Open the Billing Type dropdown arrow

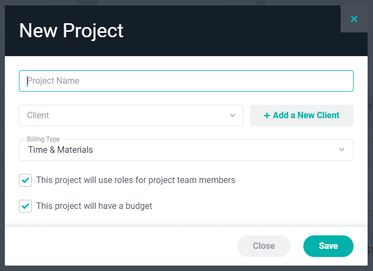click(342, 150)
